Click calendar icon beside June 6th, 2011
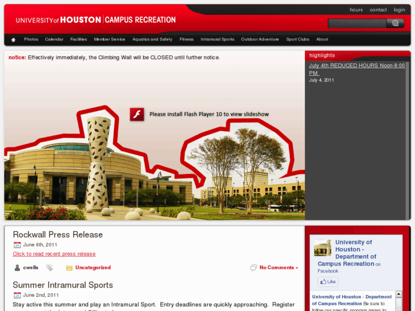The image size is (415, 311). (x=17, y=245)
